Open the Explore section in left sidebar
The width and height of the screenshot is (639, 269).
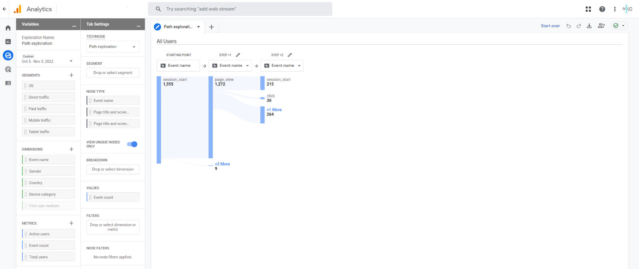(x=8, y=56)
